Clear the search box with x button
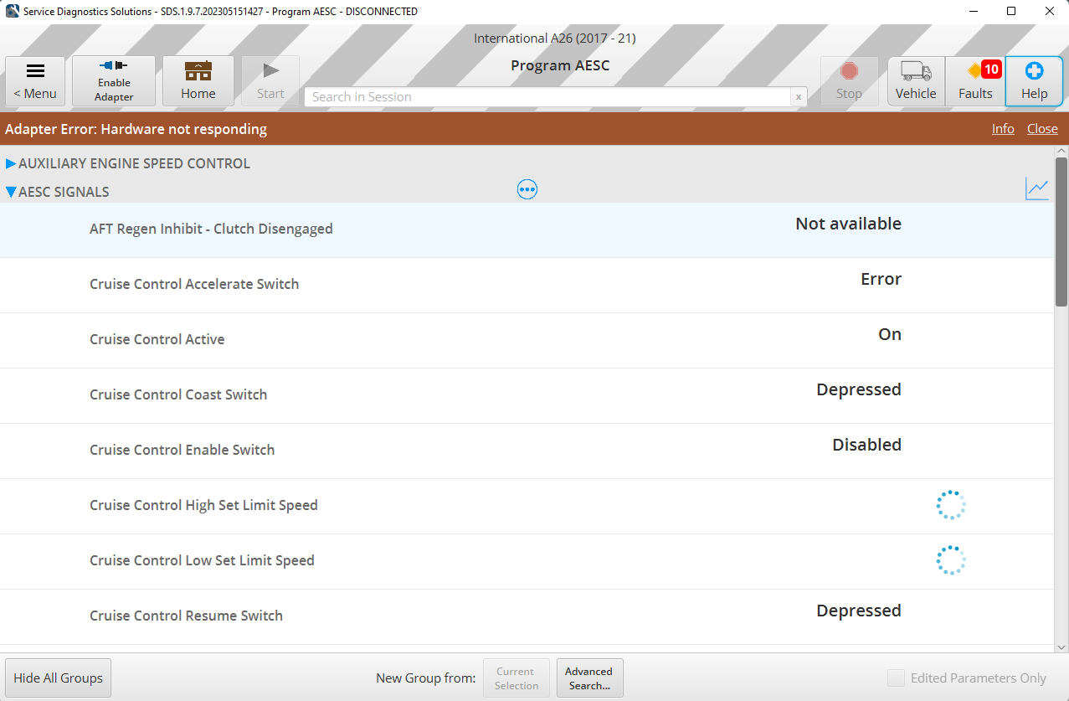The image size is (1069, 701). 799,97
